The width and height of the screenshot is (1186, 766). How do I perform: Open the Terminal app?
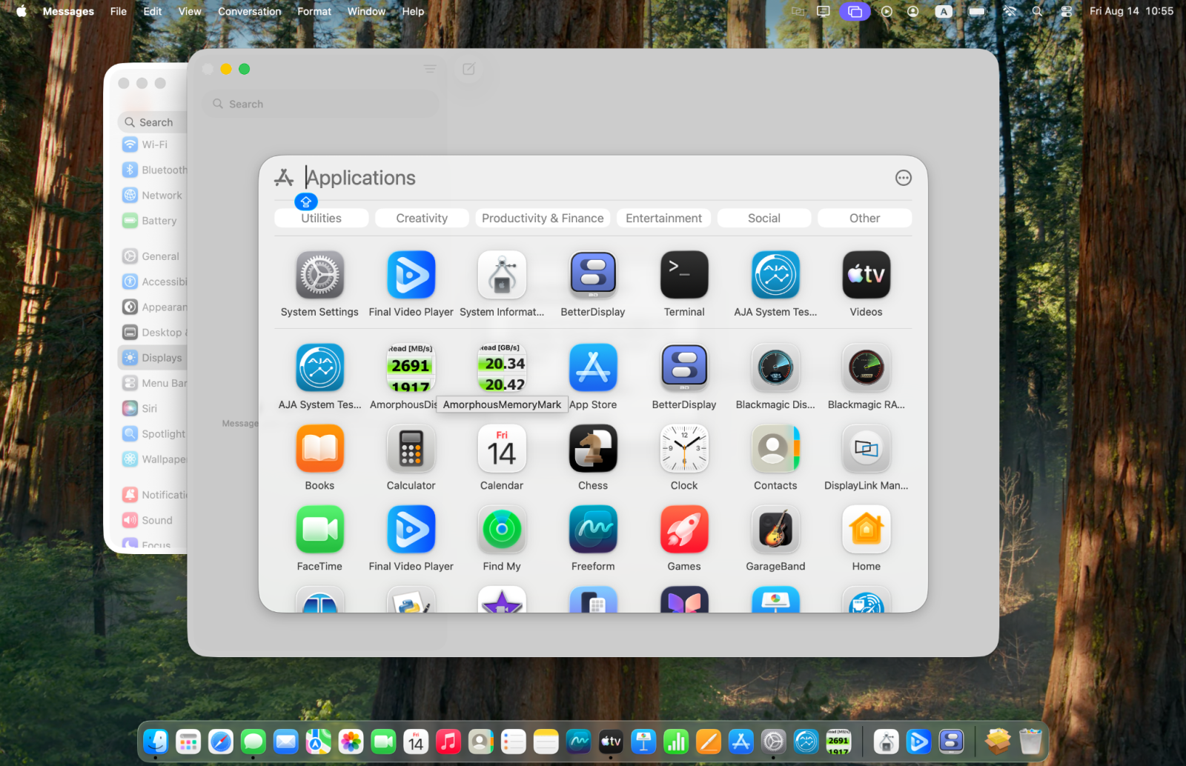684,275
